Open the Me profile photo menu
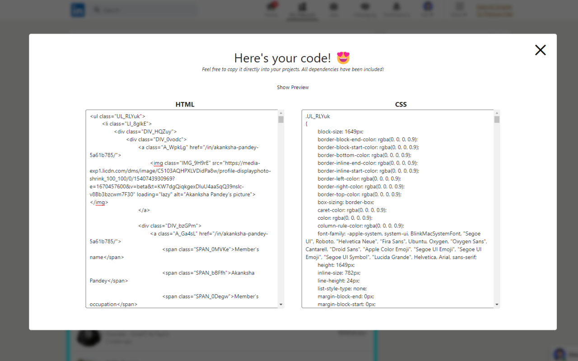The height and width of the screenshot is (361, 578). 428,8
